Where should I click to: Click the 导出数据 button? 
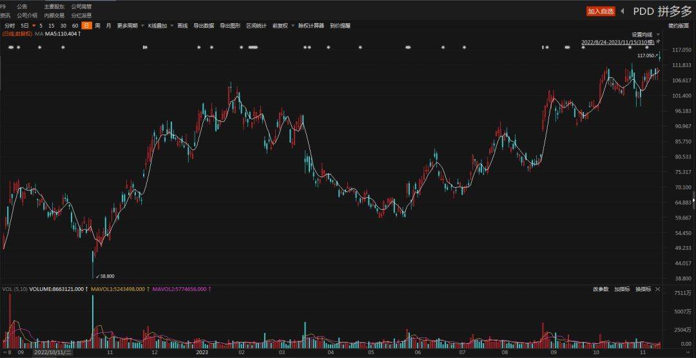[204, 26]
